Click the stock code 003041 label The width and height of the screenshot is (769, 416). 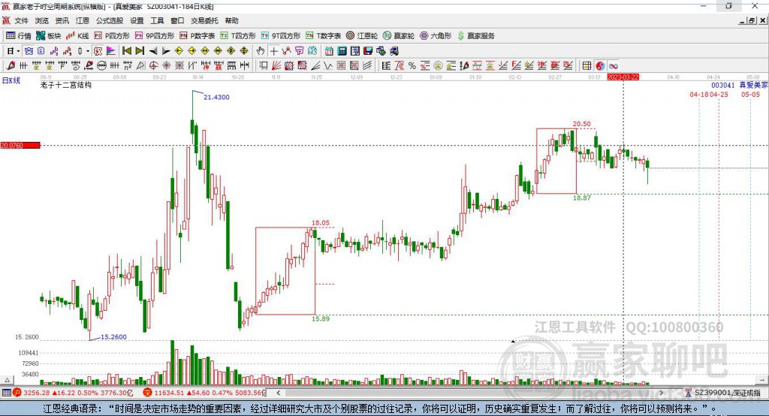coord(723,86)
